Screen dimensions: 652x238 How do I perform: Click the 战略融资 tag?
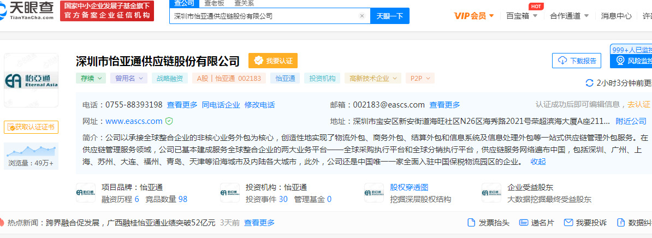pyautogui.click(x=169, y=78)
